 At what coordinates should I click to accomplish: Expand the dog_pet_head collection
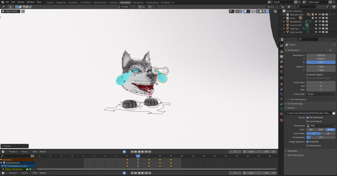(x=284, y=15)
